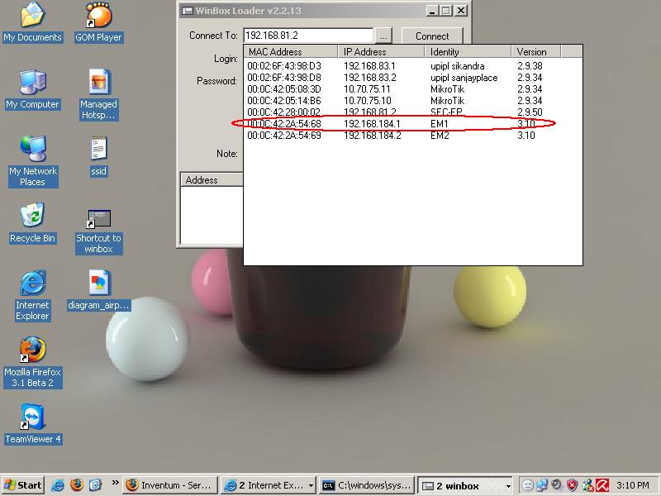Click WinBox Loader title bar icon
Viewport: 661px width, 496px height.
pos(187,11)
